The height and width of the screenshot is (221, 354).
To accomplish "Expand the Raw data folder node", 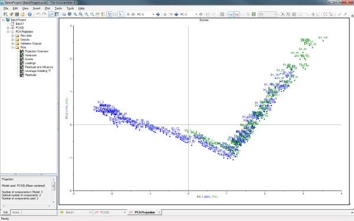I will click(13, 35).
